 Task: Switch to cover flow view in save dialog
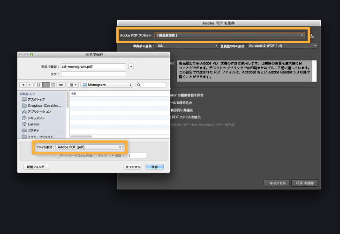pos(61,85)
